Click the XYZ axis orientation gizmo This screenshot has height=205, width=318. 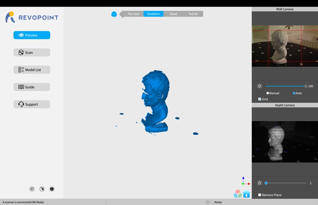click(243, 181)
